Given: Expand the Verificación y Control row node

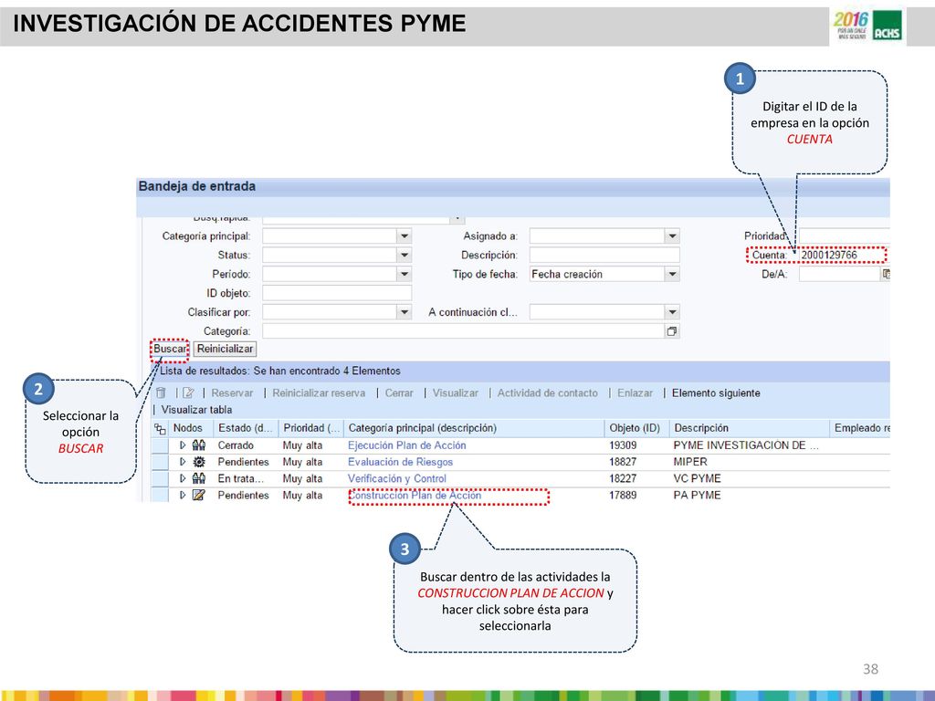Looking at the screenshot, I should (183, 478).
